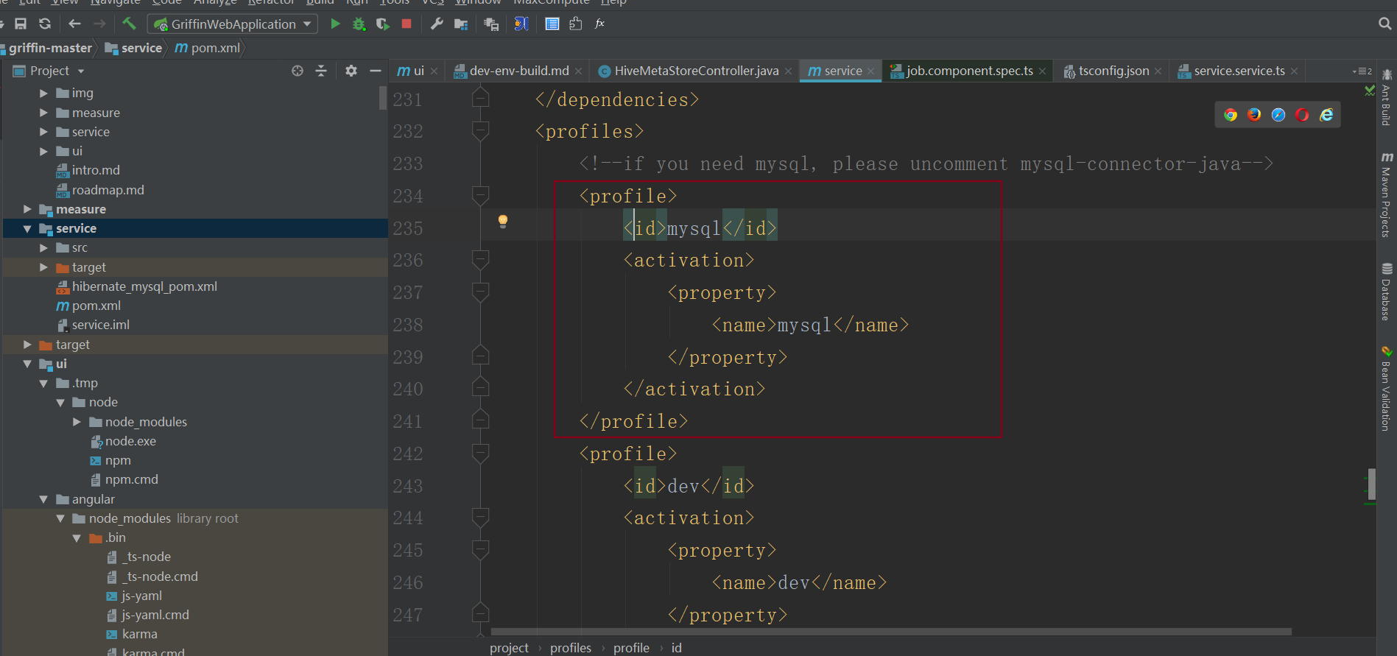Viewport: 1397px width, 656px height.
Task: Click profiles in the bottom XML breadcrumb
Action: click(x=570, y=648)
